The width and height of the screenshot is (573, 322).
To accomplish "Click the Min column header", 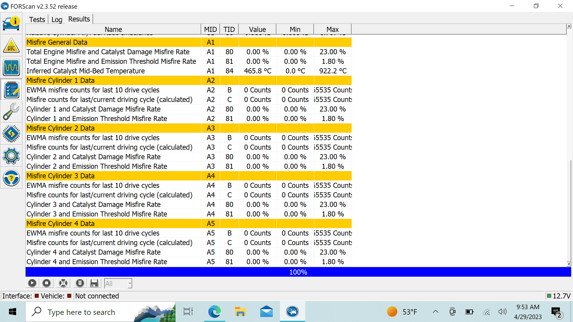I will coord(295,29).
